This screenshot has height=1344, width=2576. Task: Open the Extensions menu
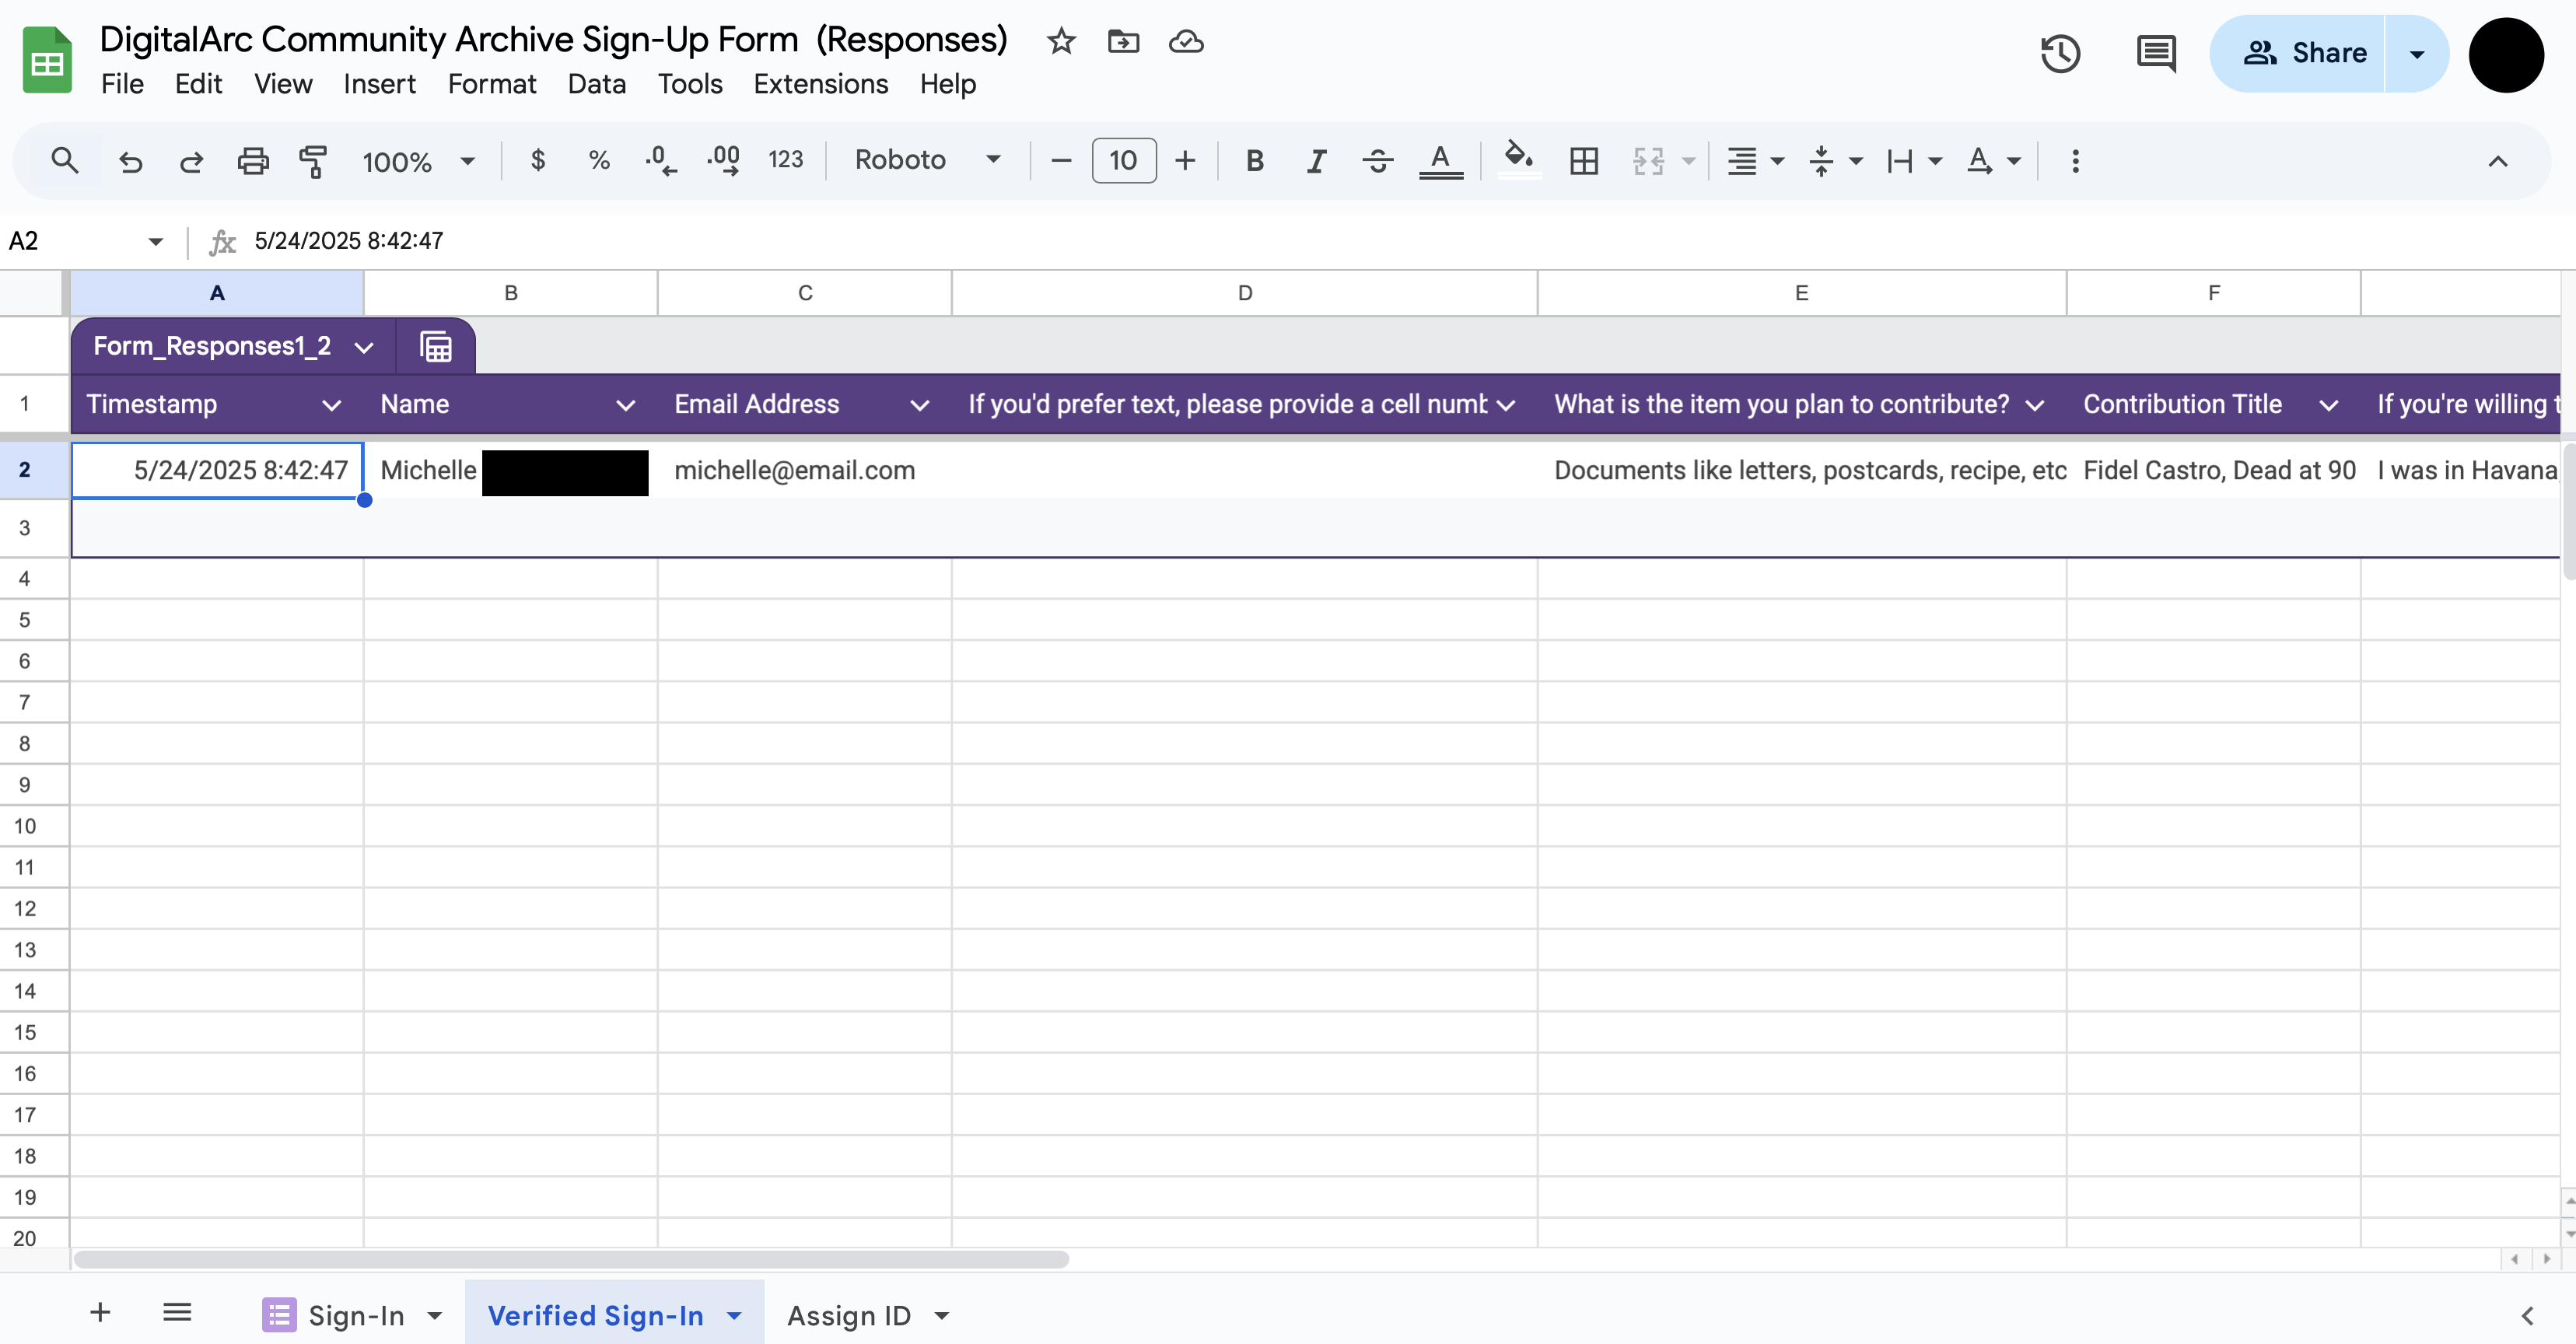point(820,84)
